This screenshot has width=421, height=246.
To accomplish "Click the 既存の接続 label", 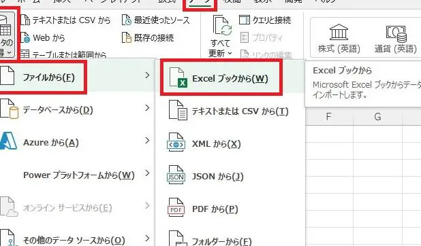I will (154, 38).
